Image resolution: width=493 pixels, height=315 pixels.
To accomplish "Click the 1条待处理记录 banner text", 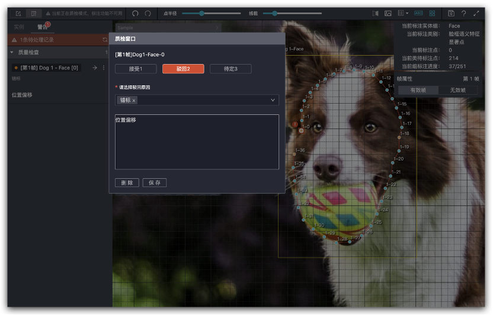I will pyautogui.click(x=37, y=40).
